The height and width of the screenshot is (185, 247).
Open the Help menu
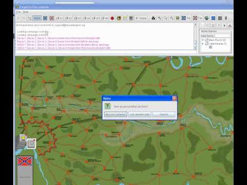click(x=26, y=12)
